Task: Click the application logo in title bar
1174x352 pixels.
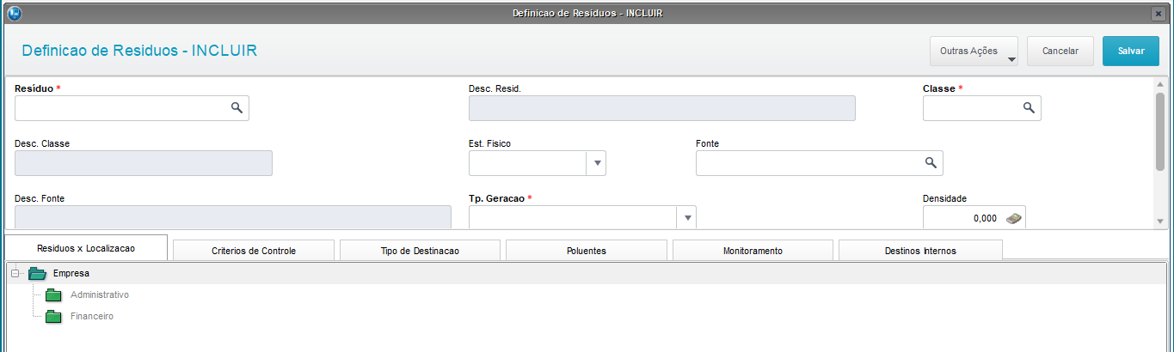Action: (12, 14)
